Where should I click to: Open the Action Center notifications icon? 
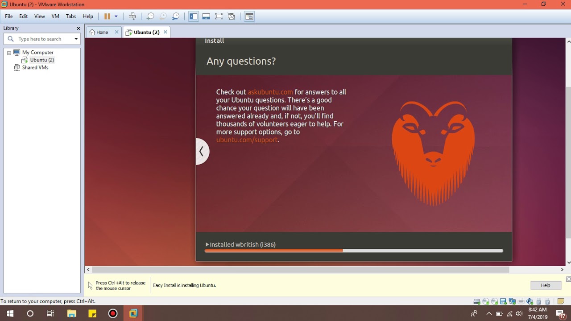click(561, 313)
